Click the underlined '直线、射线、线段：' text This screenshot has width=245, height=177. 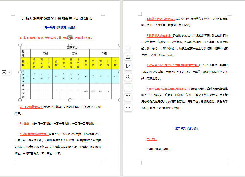pos(159,149)
